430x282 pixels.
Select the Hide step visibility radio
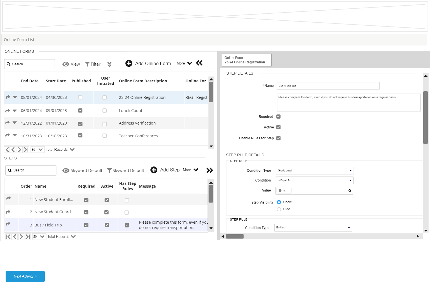click(279, 209)
